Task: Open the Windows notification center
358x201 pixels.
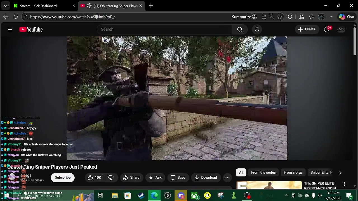Action: coord(349,195)
